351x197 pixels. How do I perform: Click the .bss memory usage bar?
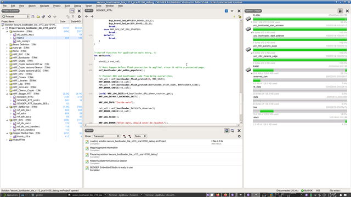(x=300, y=111)
